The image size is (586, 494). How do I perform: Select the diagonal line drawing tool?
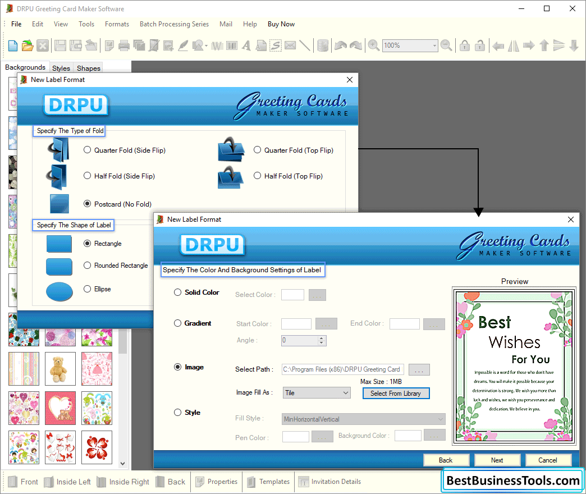305,45
